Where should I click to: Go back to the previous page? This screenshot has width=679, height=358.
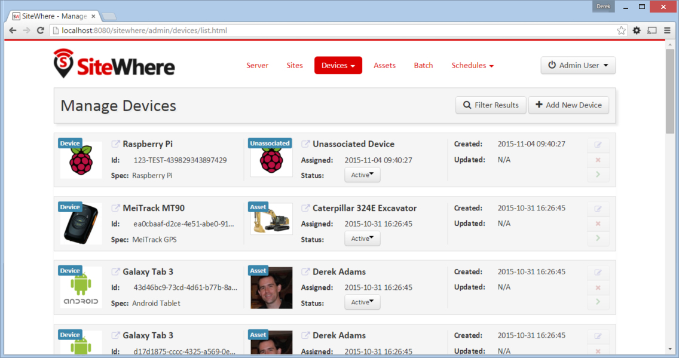(13, 30)
